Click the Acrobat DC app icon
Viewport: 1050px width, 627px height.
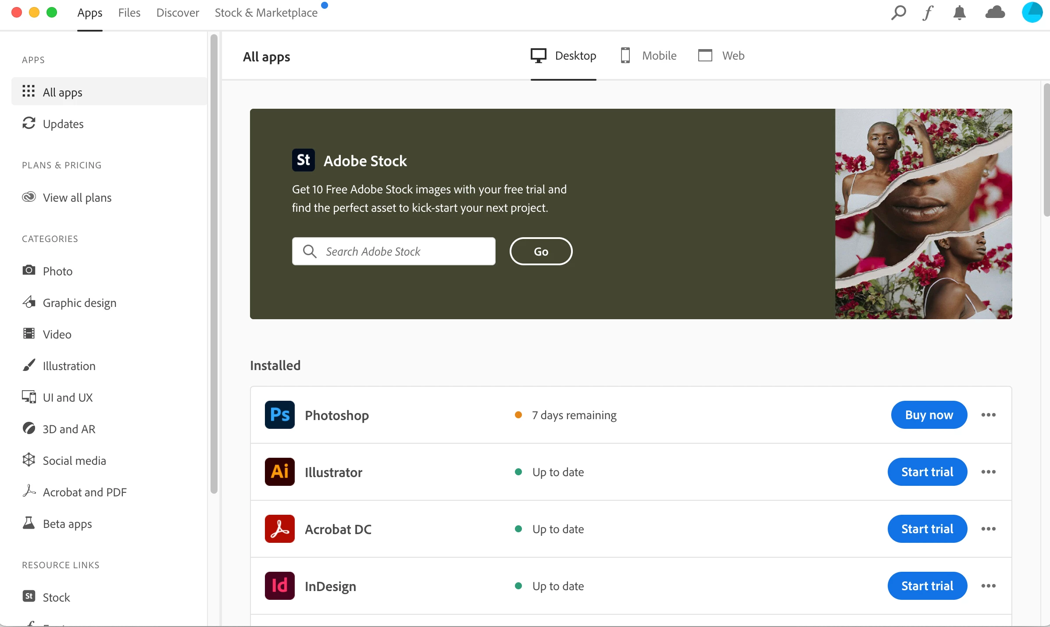(279, 529)
